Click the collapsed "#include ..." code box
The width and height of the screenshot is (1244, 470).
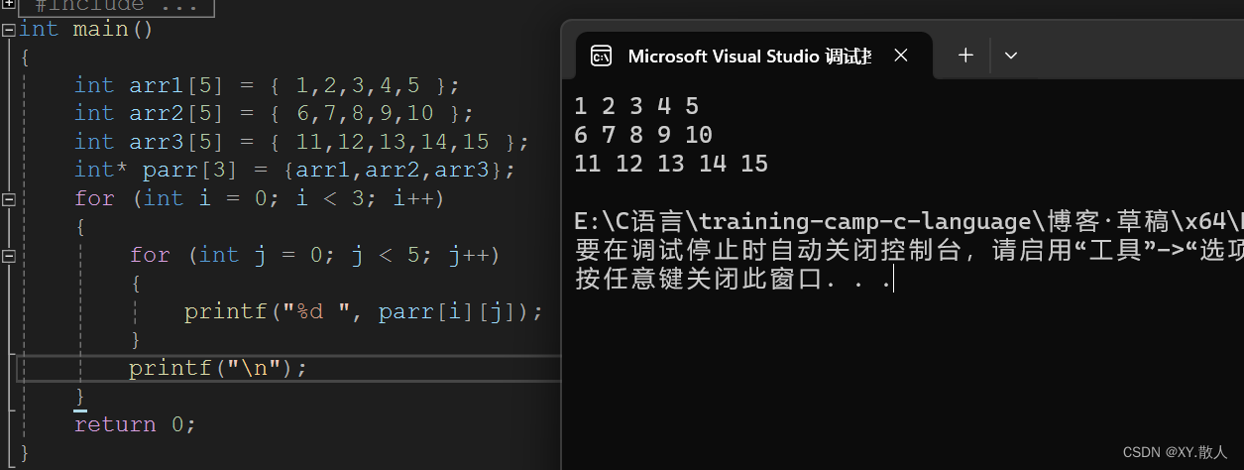tap(116, 6)
